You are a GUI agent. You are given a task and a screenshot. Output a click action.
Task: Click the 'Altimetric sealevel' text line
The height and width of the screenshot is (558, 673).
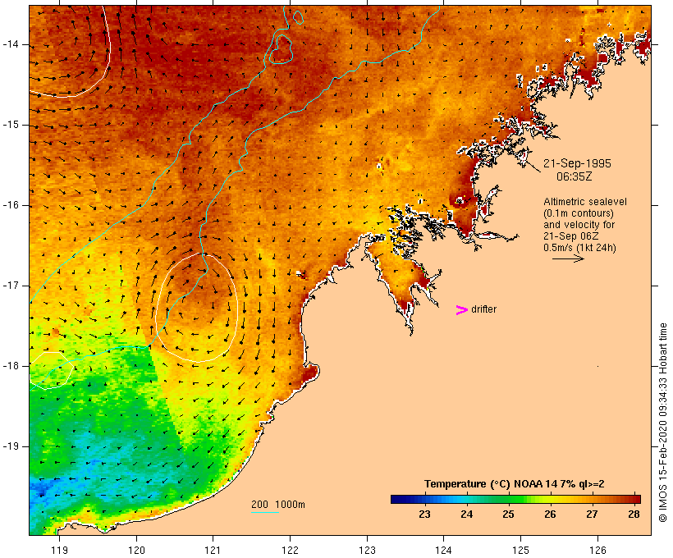585,202
